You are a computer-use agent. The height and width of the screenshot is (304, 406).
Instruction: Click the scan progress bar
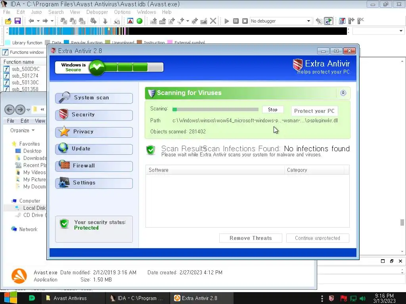pyautogui.click(x=215, y=110)
